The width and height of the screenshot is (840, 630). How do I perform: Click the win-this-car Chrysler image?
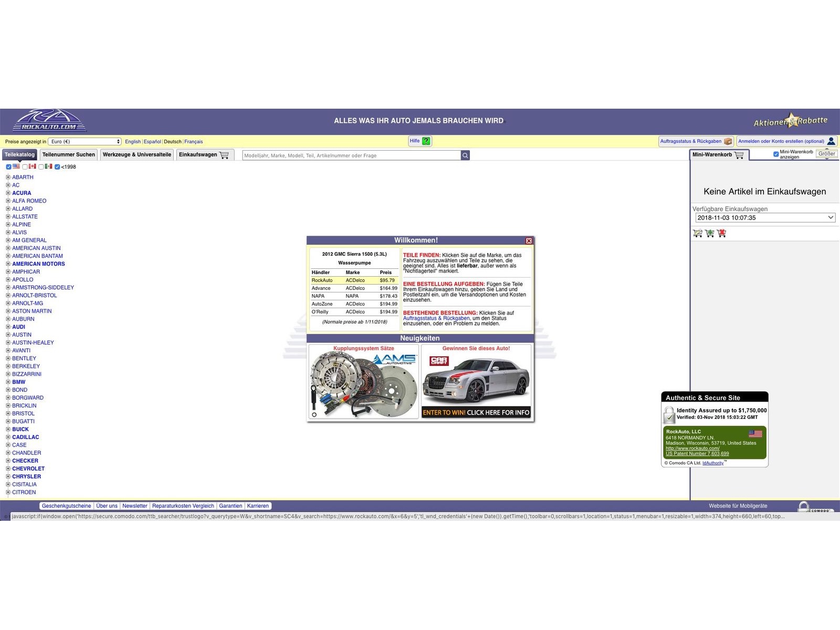click(476, 379)
